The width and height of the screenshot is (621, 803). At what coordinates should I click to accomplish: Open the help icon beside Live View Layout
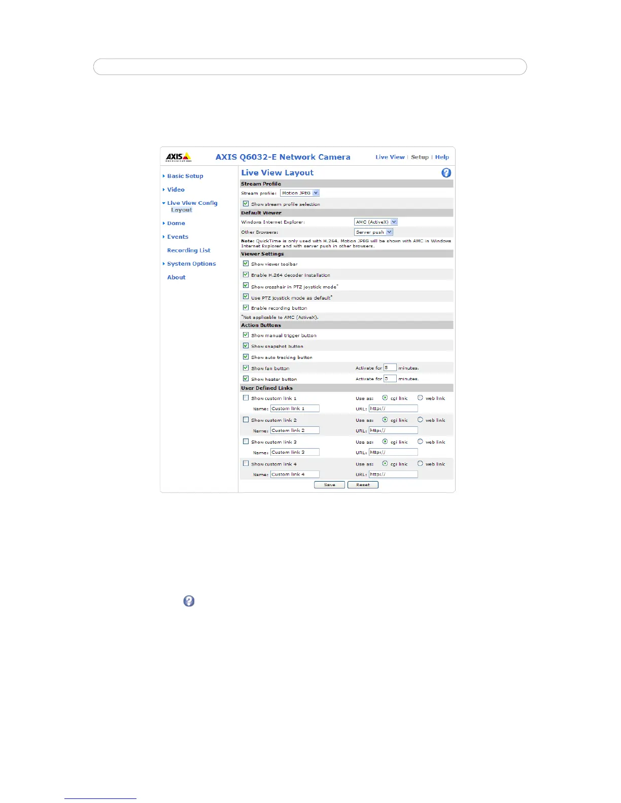click(446, 173)
